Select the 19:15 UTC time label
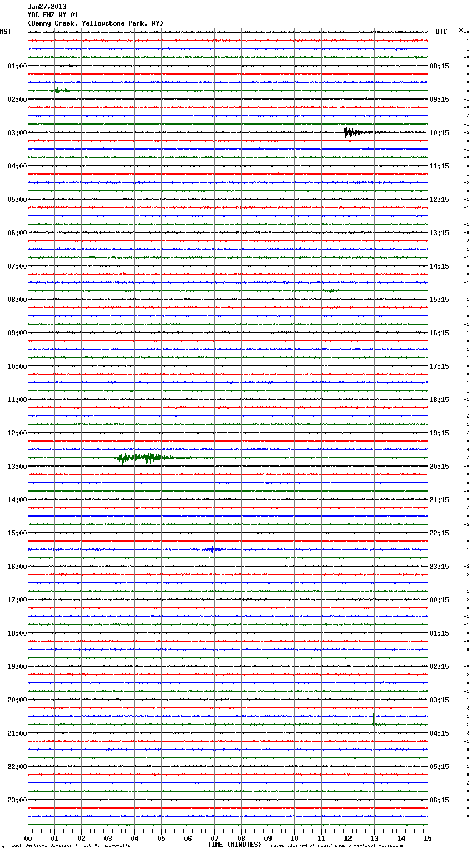 tap(439, 433)
